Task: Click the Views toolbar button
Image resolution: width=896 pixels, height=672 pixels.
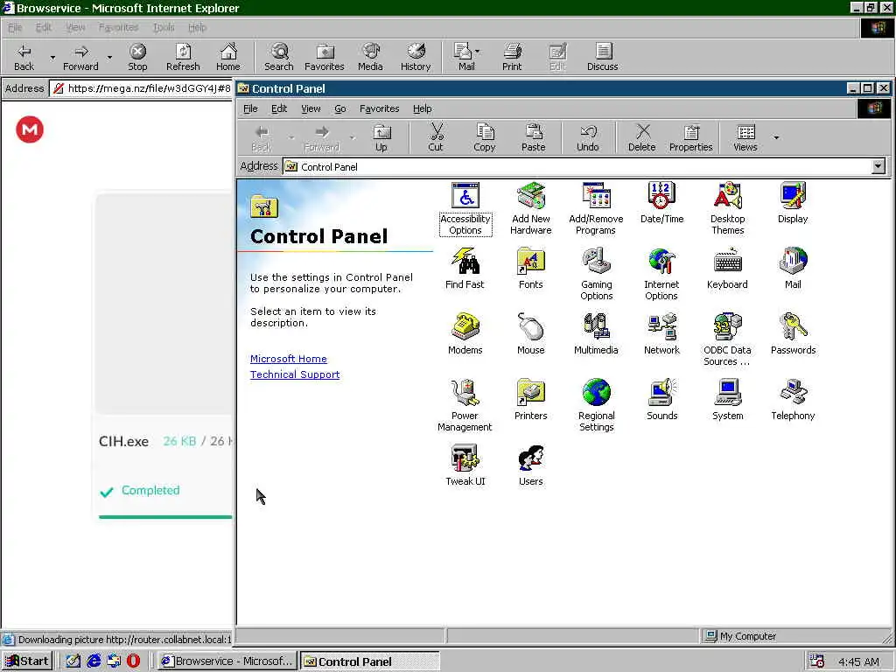Action: 745,138
